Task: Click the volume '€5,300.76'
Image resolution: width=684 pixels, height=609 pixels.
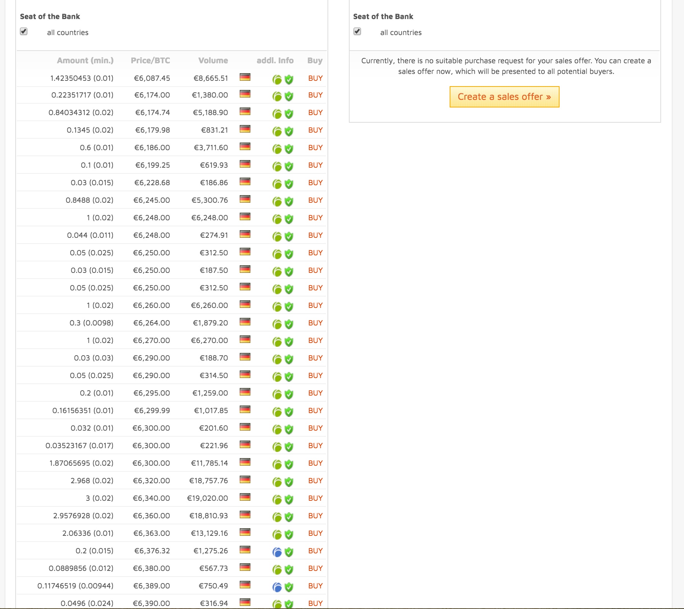Action: click(210, 200)
